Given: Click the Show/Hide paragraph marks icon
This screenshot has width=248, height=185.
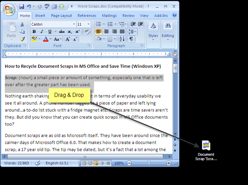Looking at the screenshot, I should coord(131,39).
